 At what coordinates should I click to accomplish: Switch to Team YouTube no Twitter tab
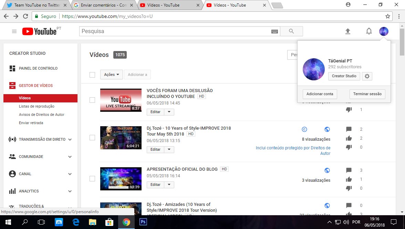click(x=37, y=5)
